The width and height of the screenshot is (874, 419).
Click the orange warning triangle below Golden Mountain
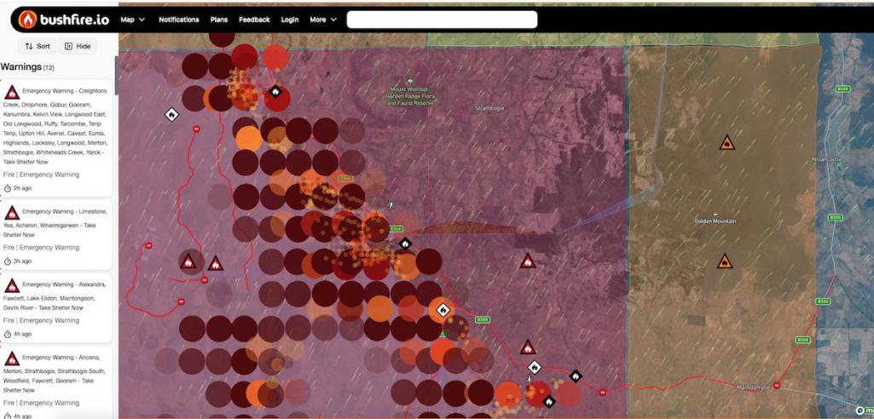(x=724, y=261)
